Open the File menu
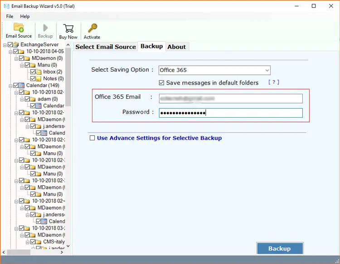340x264 pixels. point(10,16)
